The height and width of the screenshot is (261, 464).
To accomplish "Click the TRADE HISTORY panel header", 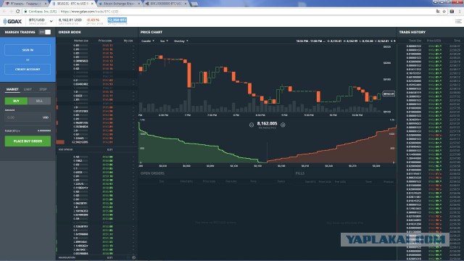I will 413,32.
